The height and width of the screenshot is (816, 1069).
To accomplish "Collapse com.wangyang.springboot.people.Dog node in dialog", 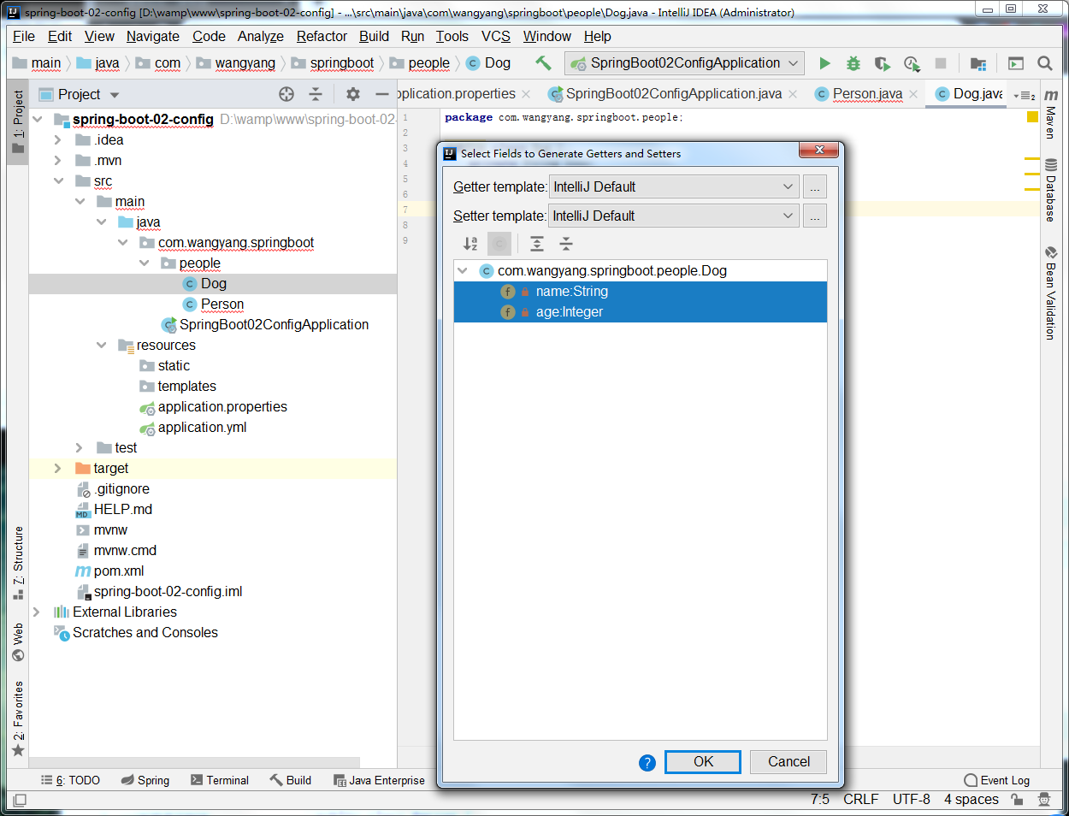I will (x=463, y=271).
